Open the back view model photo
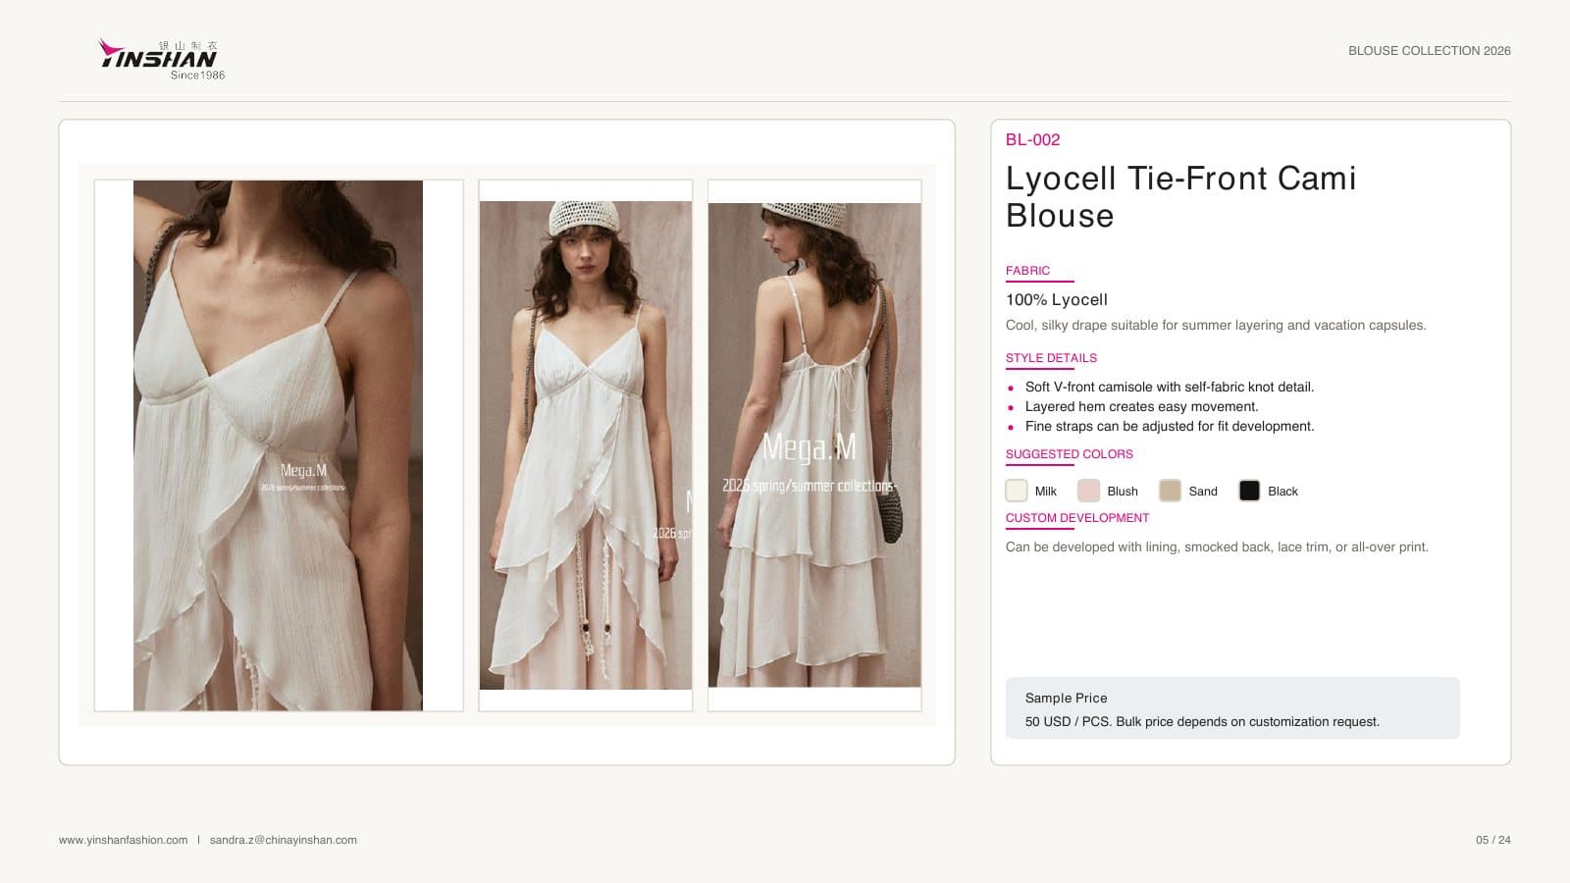The width and height of the screenshot is (1570, 883). pos(814,445)
